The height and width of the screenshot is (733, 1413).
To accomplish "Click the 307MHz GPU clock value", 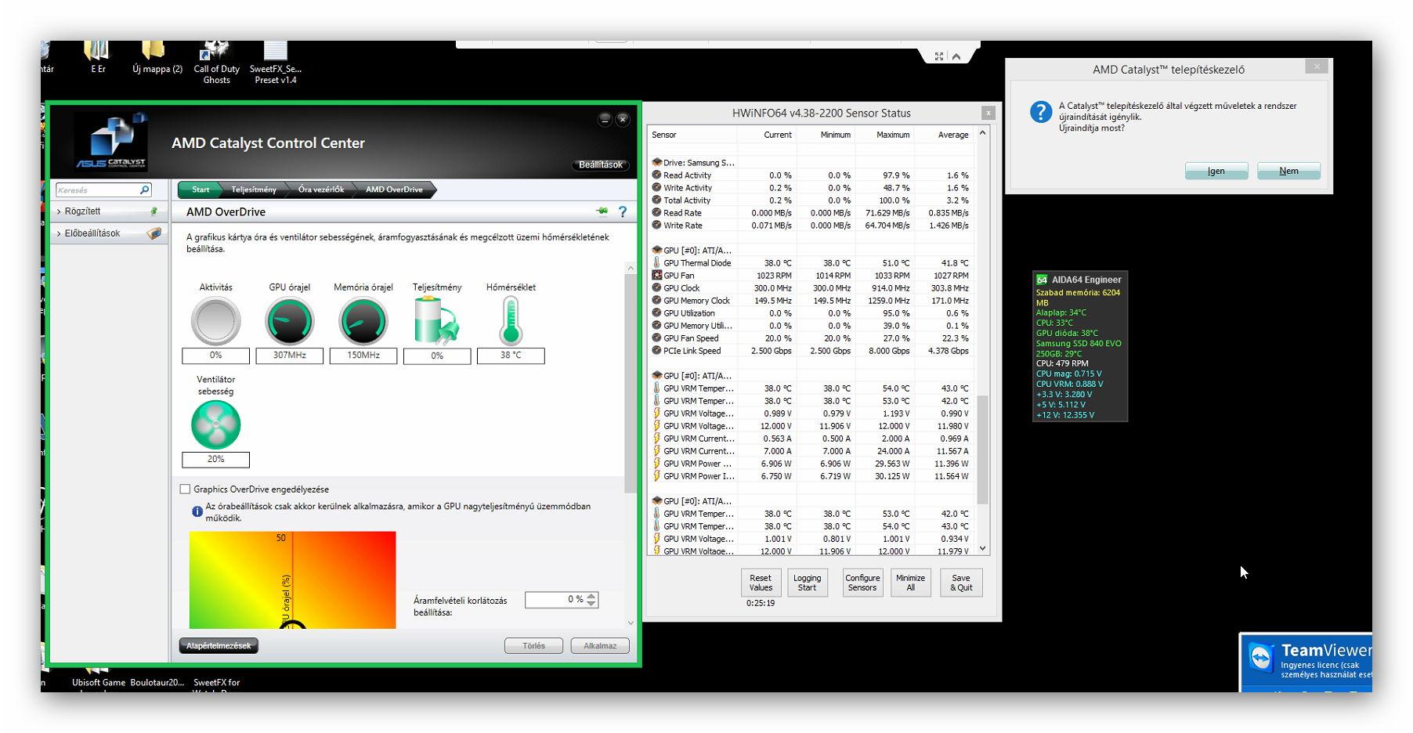I will (x=289, y=356).
